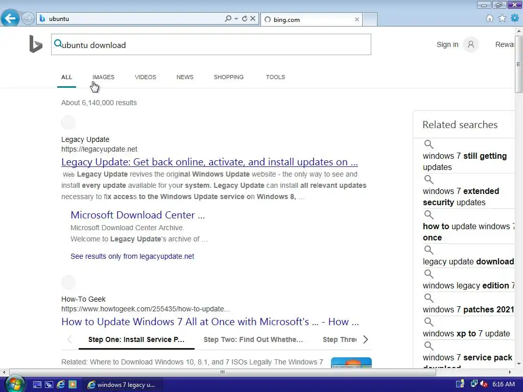Click the vertical scrollbar up arrow
This screenshot has width=523, height=392.
tap(519, 31)
